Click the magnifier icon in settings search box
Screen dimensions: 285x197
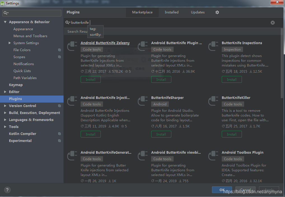pos(6,13)
